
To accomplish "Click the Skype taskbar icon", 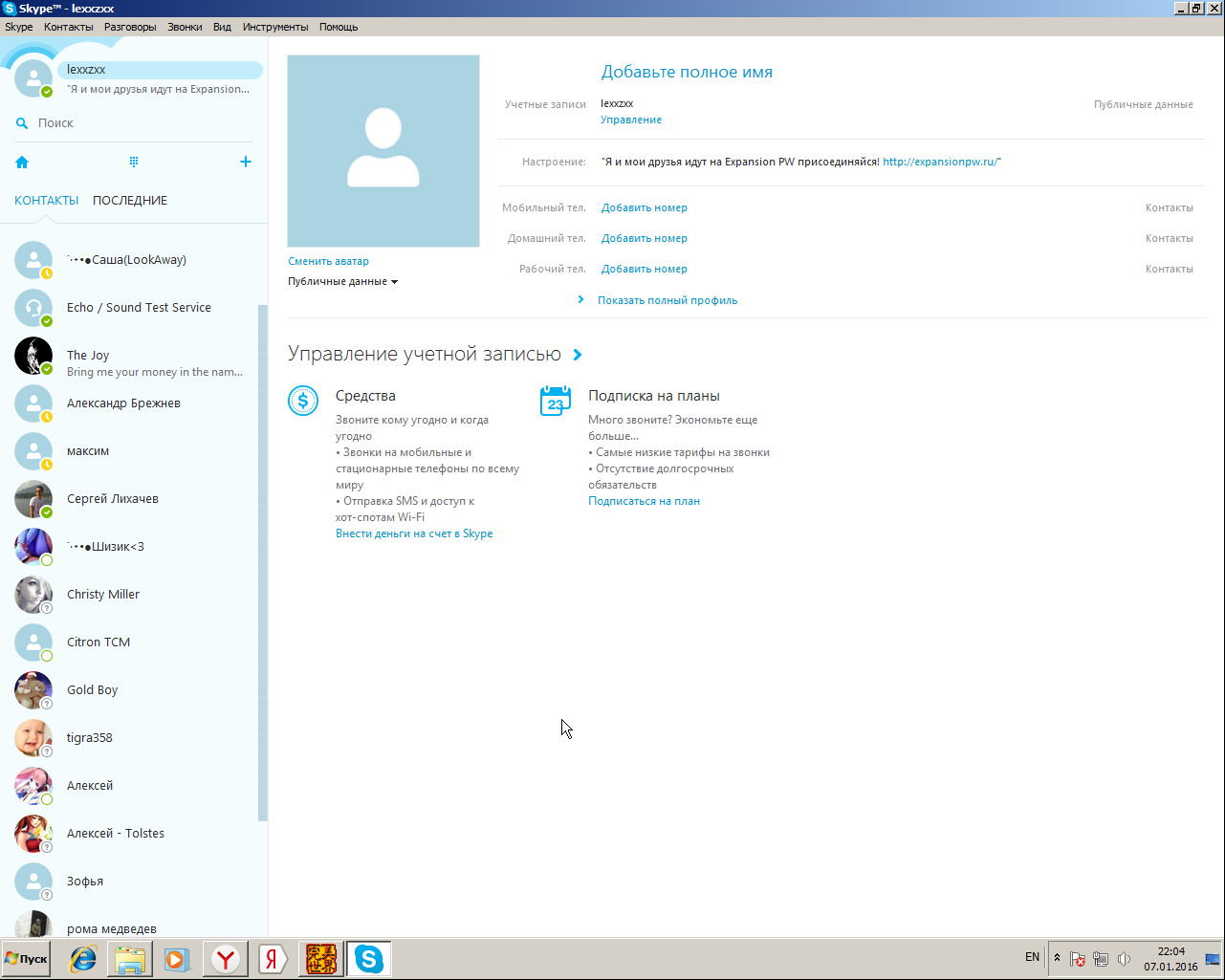I will 369,959.
